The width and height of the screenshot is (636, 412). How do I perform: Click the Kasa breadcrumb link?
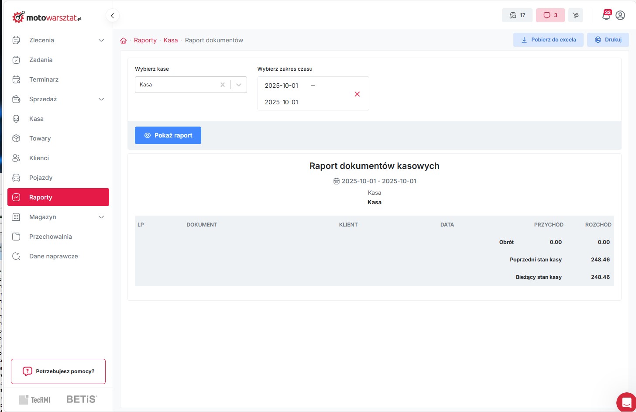171,40
